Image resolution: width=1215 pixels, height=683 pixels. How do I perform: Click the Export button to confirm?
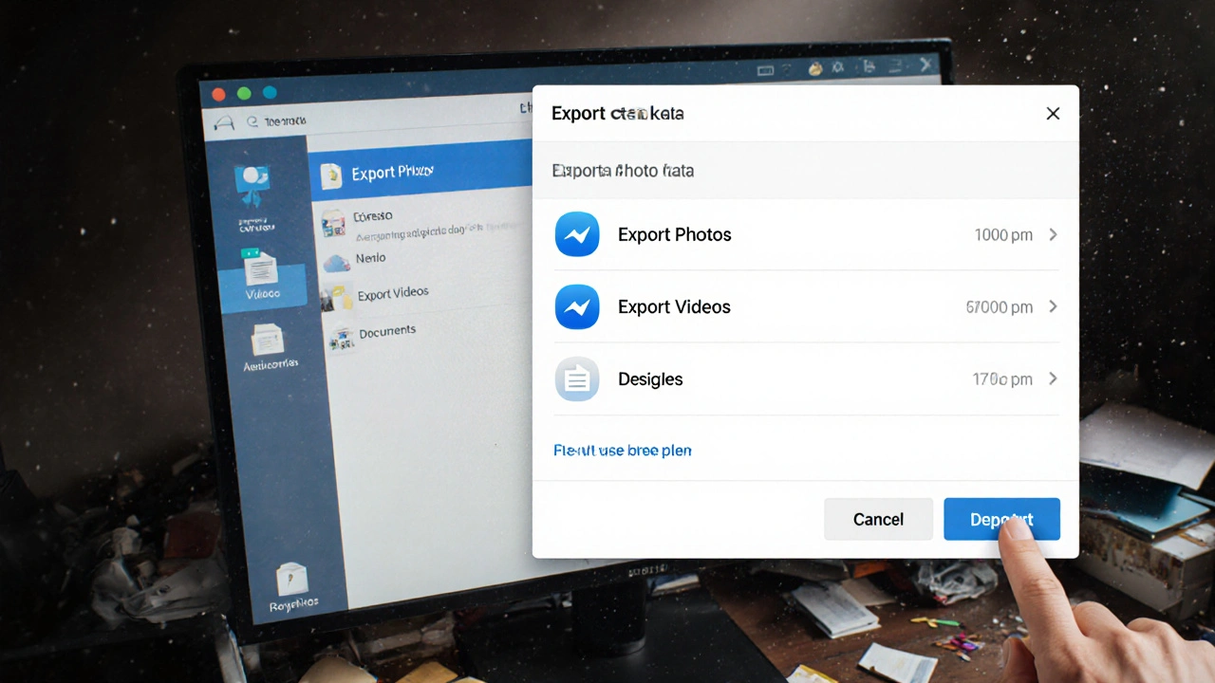click(x=1001, y=519)
